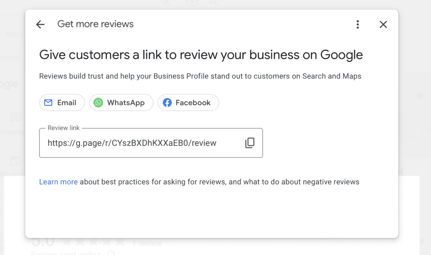Click the Give customers a link heading
Screen dimensions: 431x255
201,55
